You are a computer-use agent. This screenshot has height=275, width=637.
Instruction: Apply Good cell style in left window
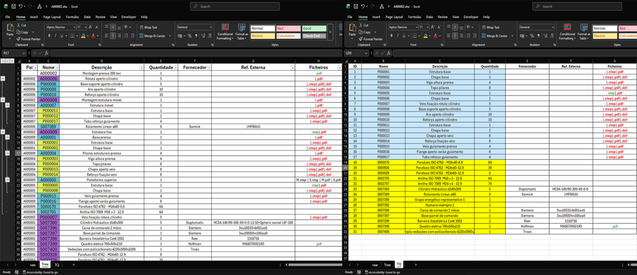click(x=314, y=29)
